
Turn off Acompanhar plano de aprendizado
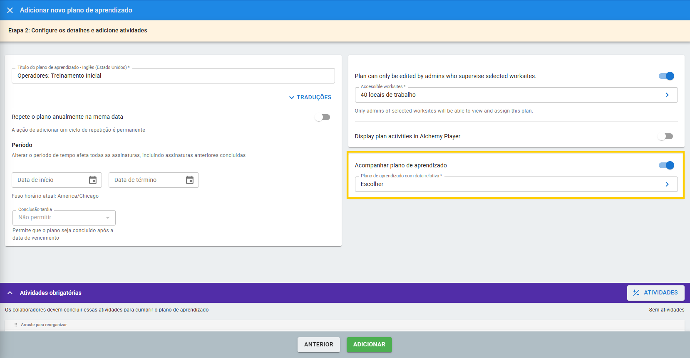(x=666, y=165)
